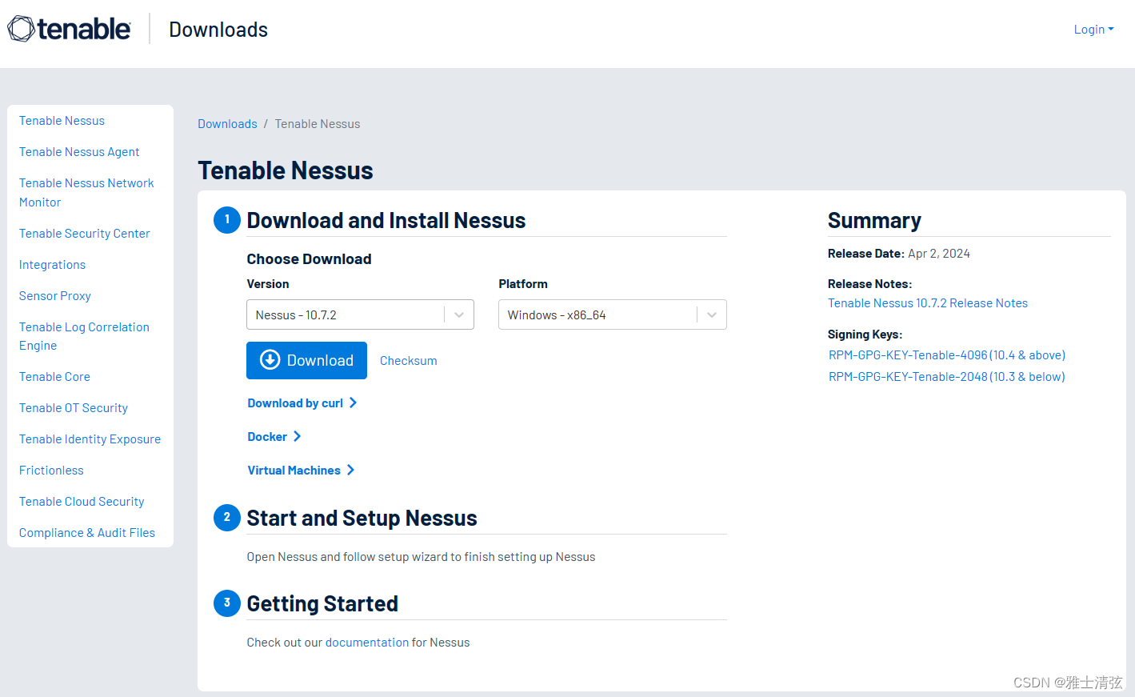Click the Start and Setup Nessus heading
The width and height of the screenshot is (1135, 697).
click(362, 519)
